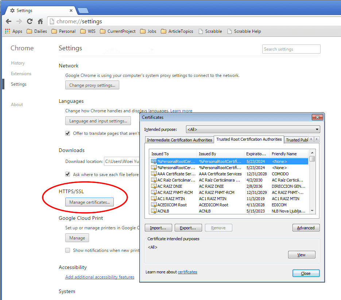
Task: Open Add additional accessibility features link
Action: tap(100, 277)
